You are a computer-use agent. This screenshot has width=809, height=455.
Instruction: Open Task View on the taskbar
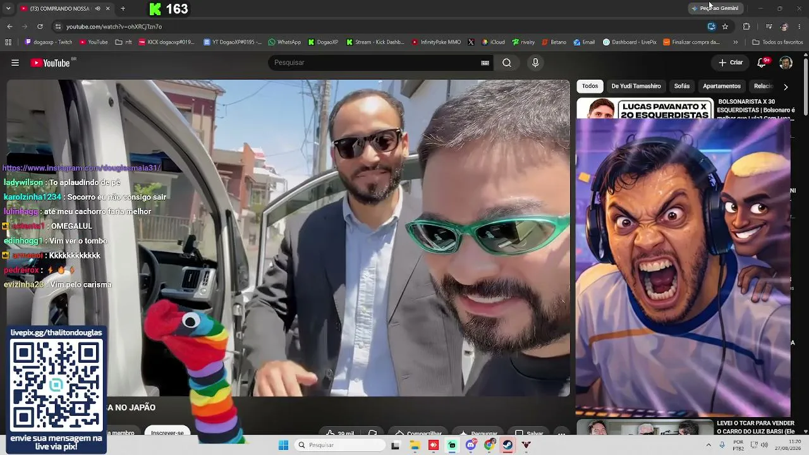(396, 445)
